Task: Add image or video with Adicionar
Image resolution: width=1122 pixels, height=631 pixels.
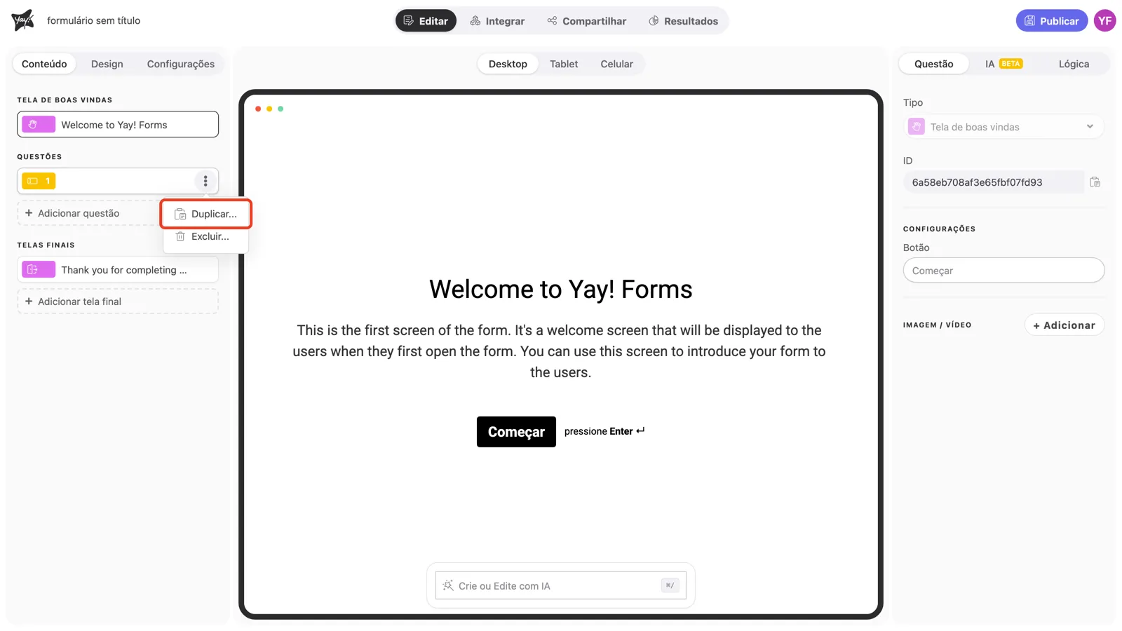Action: pyautogui.click(x=1064, y=325)
